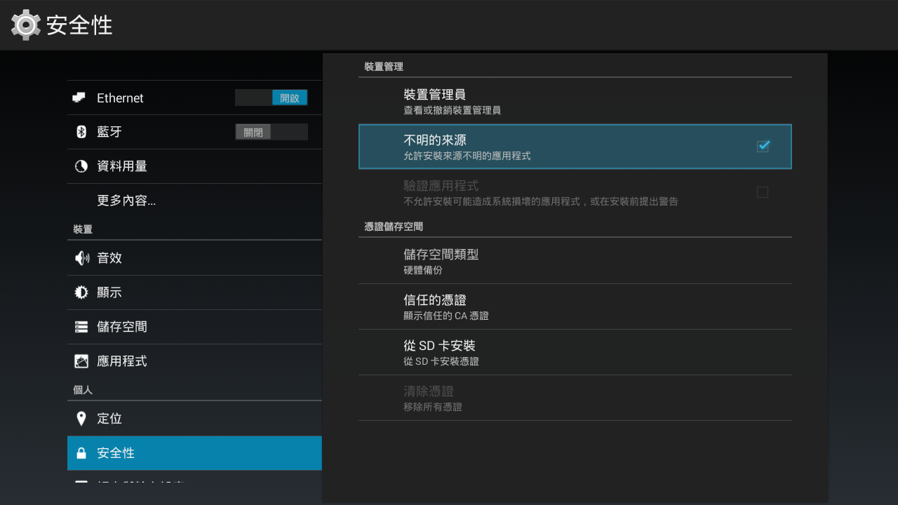The height and width of the screenshot is (505, 898).
Task: Click the 儲存空間類型 storage type entry
Action: pos(442,260)
